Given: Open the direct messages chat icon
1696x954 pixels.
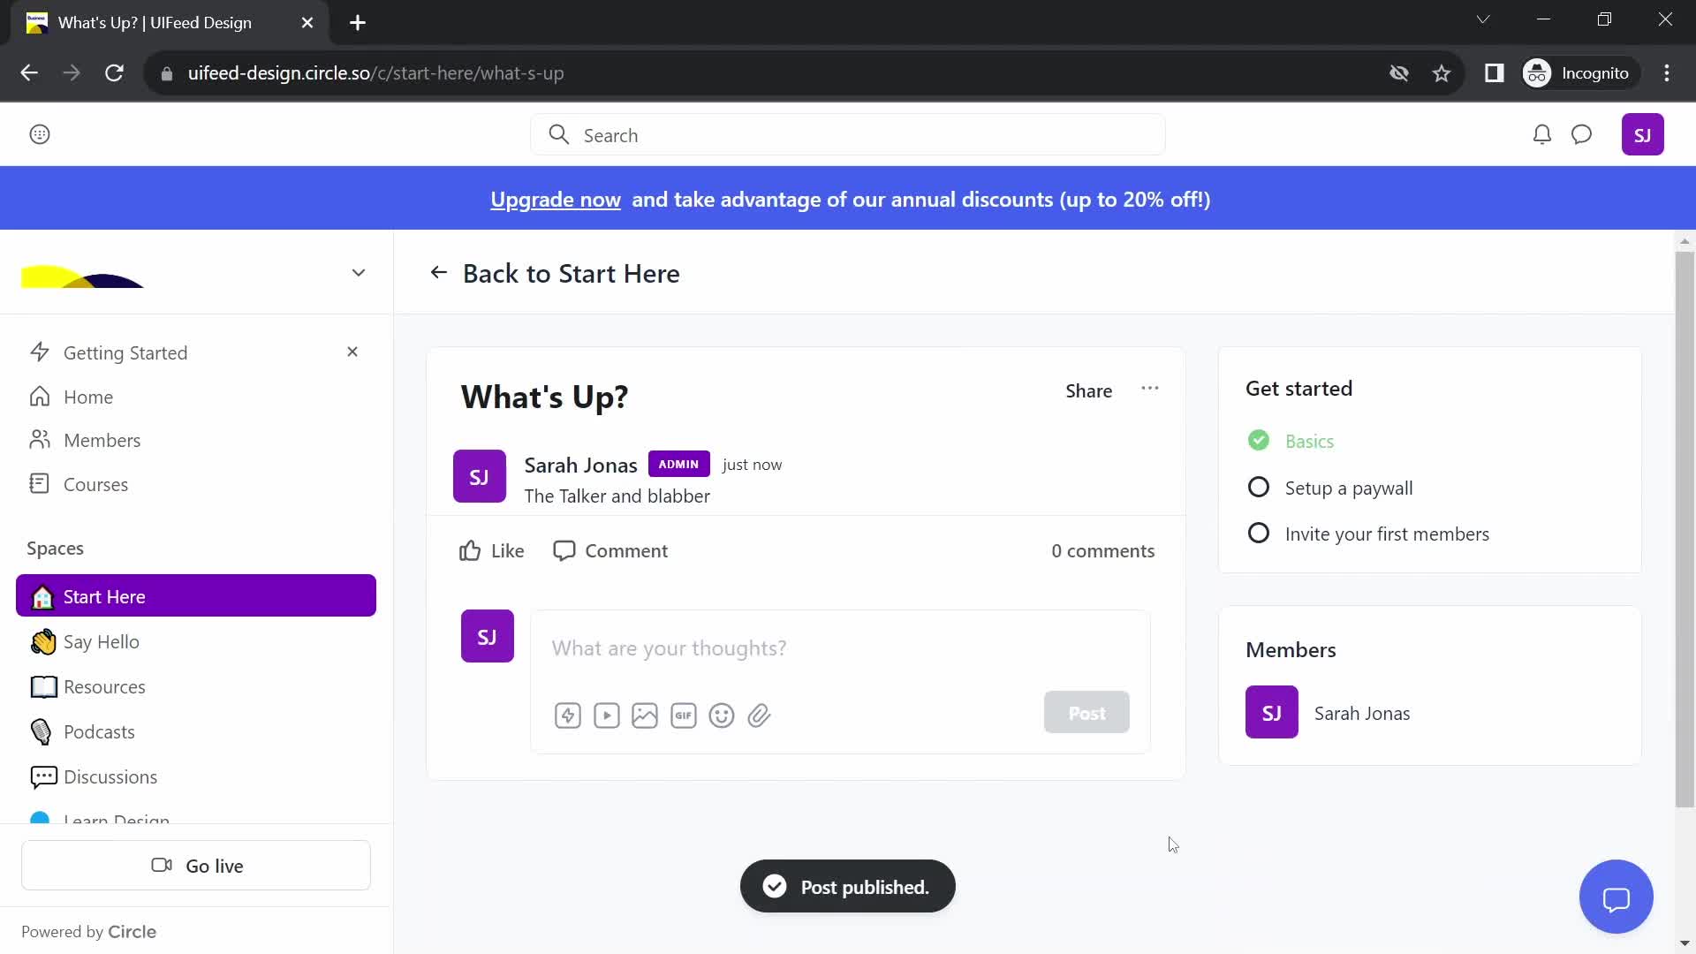Looking at the screenshot, I should click(1582, 134).
